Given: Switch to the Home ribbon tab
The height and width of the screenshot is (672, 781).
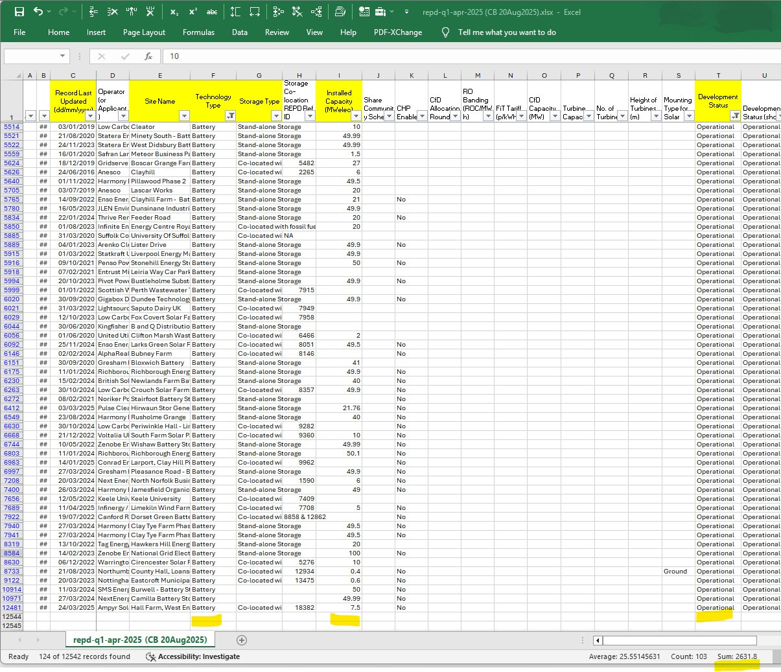Looking at the screenshot, I should click(x=58, y=32).
